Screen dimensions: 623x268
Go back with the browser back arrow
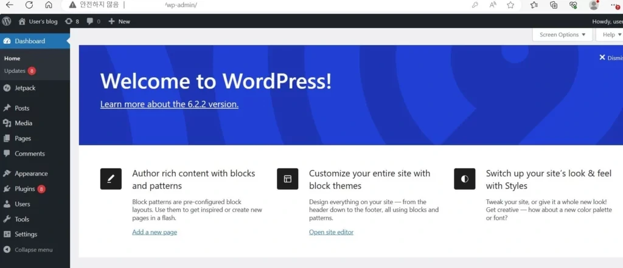[10, 5]
